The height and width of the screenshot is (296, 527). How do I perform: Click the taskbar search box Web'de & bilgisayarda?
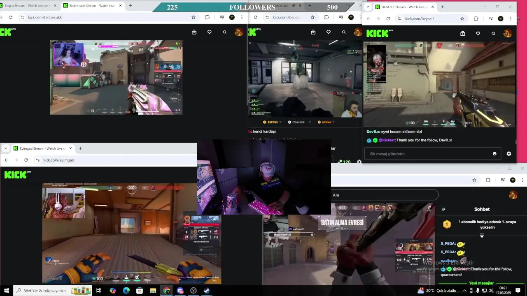[x=53, y=291]
